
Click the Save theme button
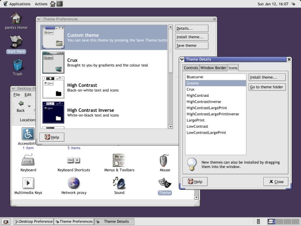click(192, 46)
